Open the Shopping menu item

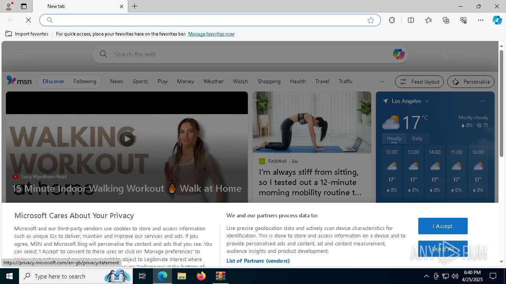pos(269,81)
